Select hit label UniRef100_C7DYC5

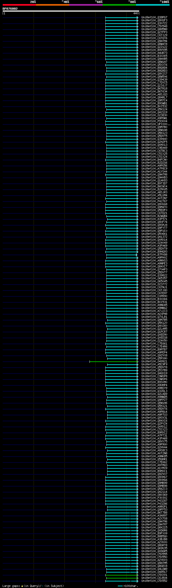click(154, 82)
